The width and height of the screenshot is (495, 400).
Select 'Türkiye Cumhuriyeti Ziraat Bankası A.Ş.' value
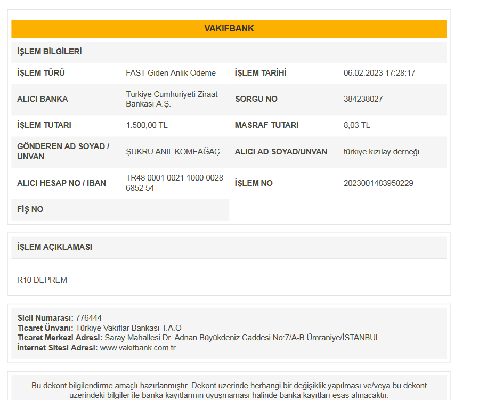coord(172,99)
